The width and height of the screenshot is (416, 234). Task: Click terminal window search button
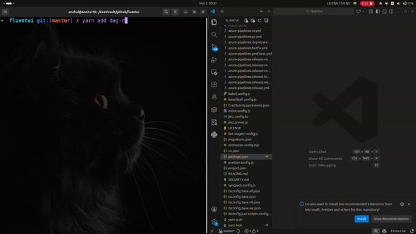coord(166,12)
